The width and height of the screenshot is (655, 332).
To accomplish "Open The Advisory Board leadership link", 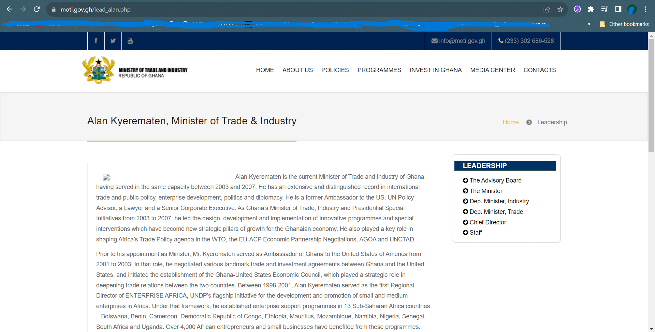I will coord(495,180).
